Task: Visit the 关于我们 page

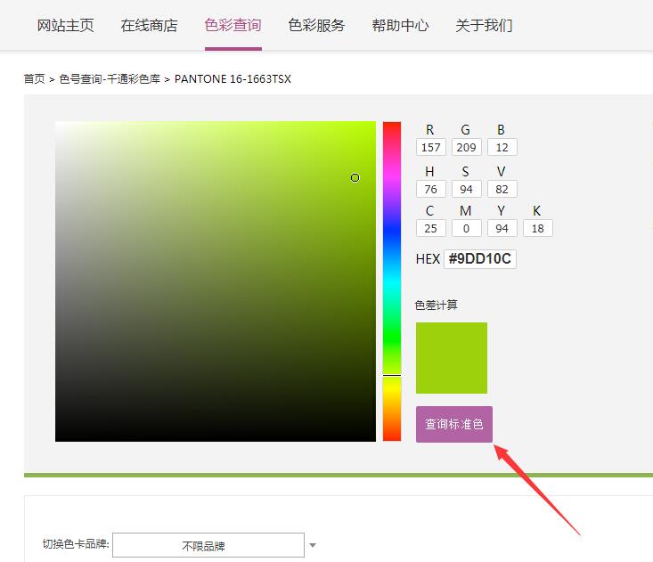Action: tap(484, 25)
